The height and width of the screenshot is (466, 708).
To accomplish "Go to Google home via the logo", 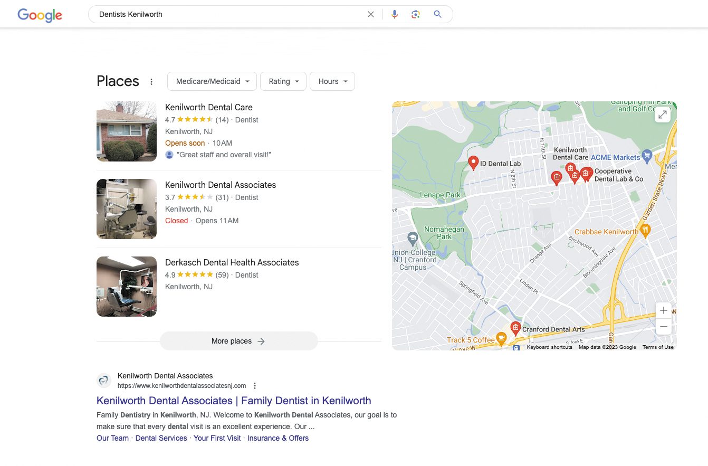I will click(40, 15).
